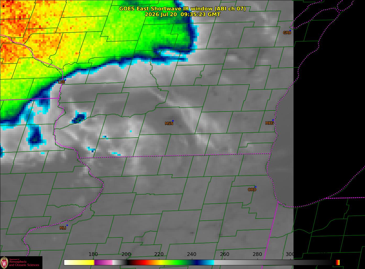This screenshot has width=365, height=269.
Task: Click the MLI station marker dot
Action: pyautogui.click(x=67, y=225)
